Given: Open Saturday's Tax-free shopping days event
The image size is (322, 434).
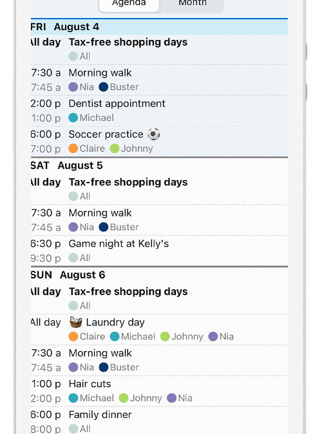Looking at the screenshot, I should (159, 189).
